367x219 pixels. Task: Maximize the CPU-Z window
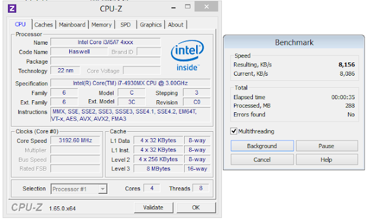pyautogui.click(x=188, y=7)
